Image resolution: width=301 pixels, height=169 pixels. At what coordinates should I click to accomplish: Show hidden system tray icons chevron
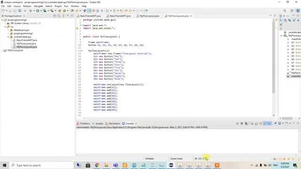point(252,165)
